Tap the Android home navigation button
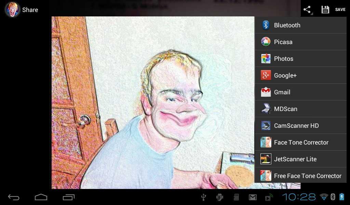350x205 pixels. pyautogui.click(x=41, y=197)
